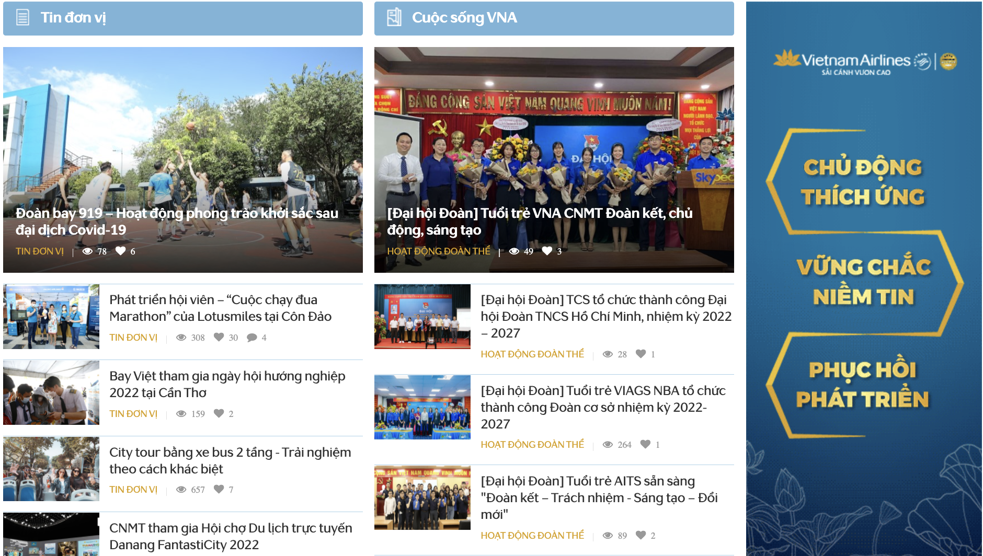Image resolution: width=983 pixels, height=556 pixels.
Task: Click TIN ĐƠN VỊ tag under City tour article
Action: (133, 490)
